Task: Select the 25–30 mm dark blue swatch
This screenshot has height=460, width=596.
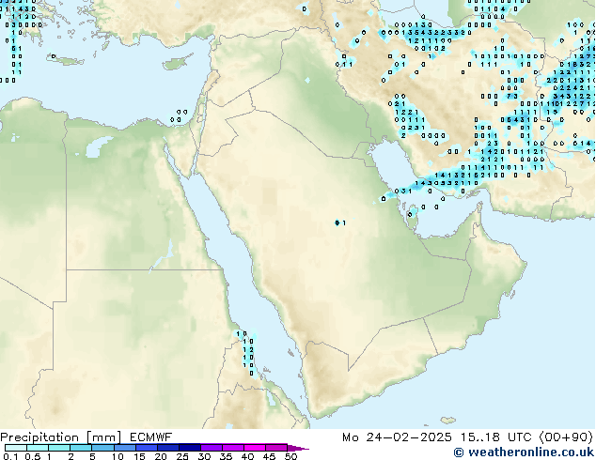Action: (x=190, y=448)
